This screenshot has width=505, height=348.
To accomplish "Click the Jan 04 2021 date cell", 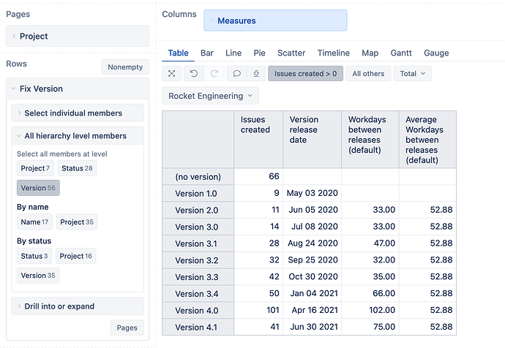I will [312, 293].
